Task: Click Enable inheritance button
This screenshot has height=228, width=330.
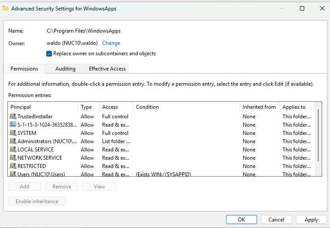Action: click(x=37, y=201)
